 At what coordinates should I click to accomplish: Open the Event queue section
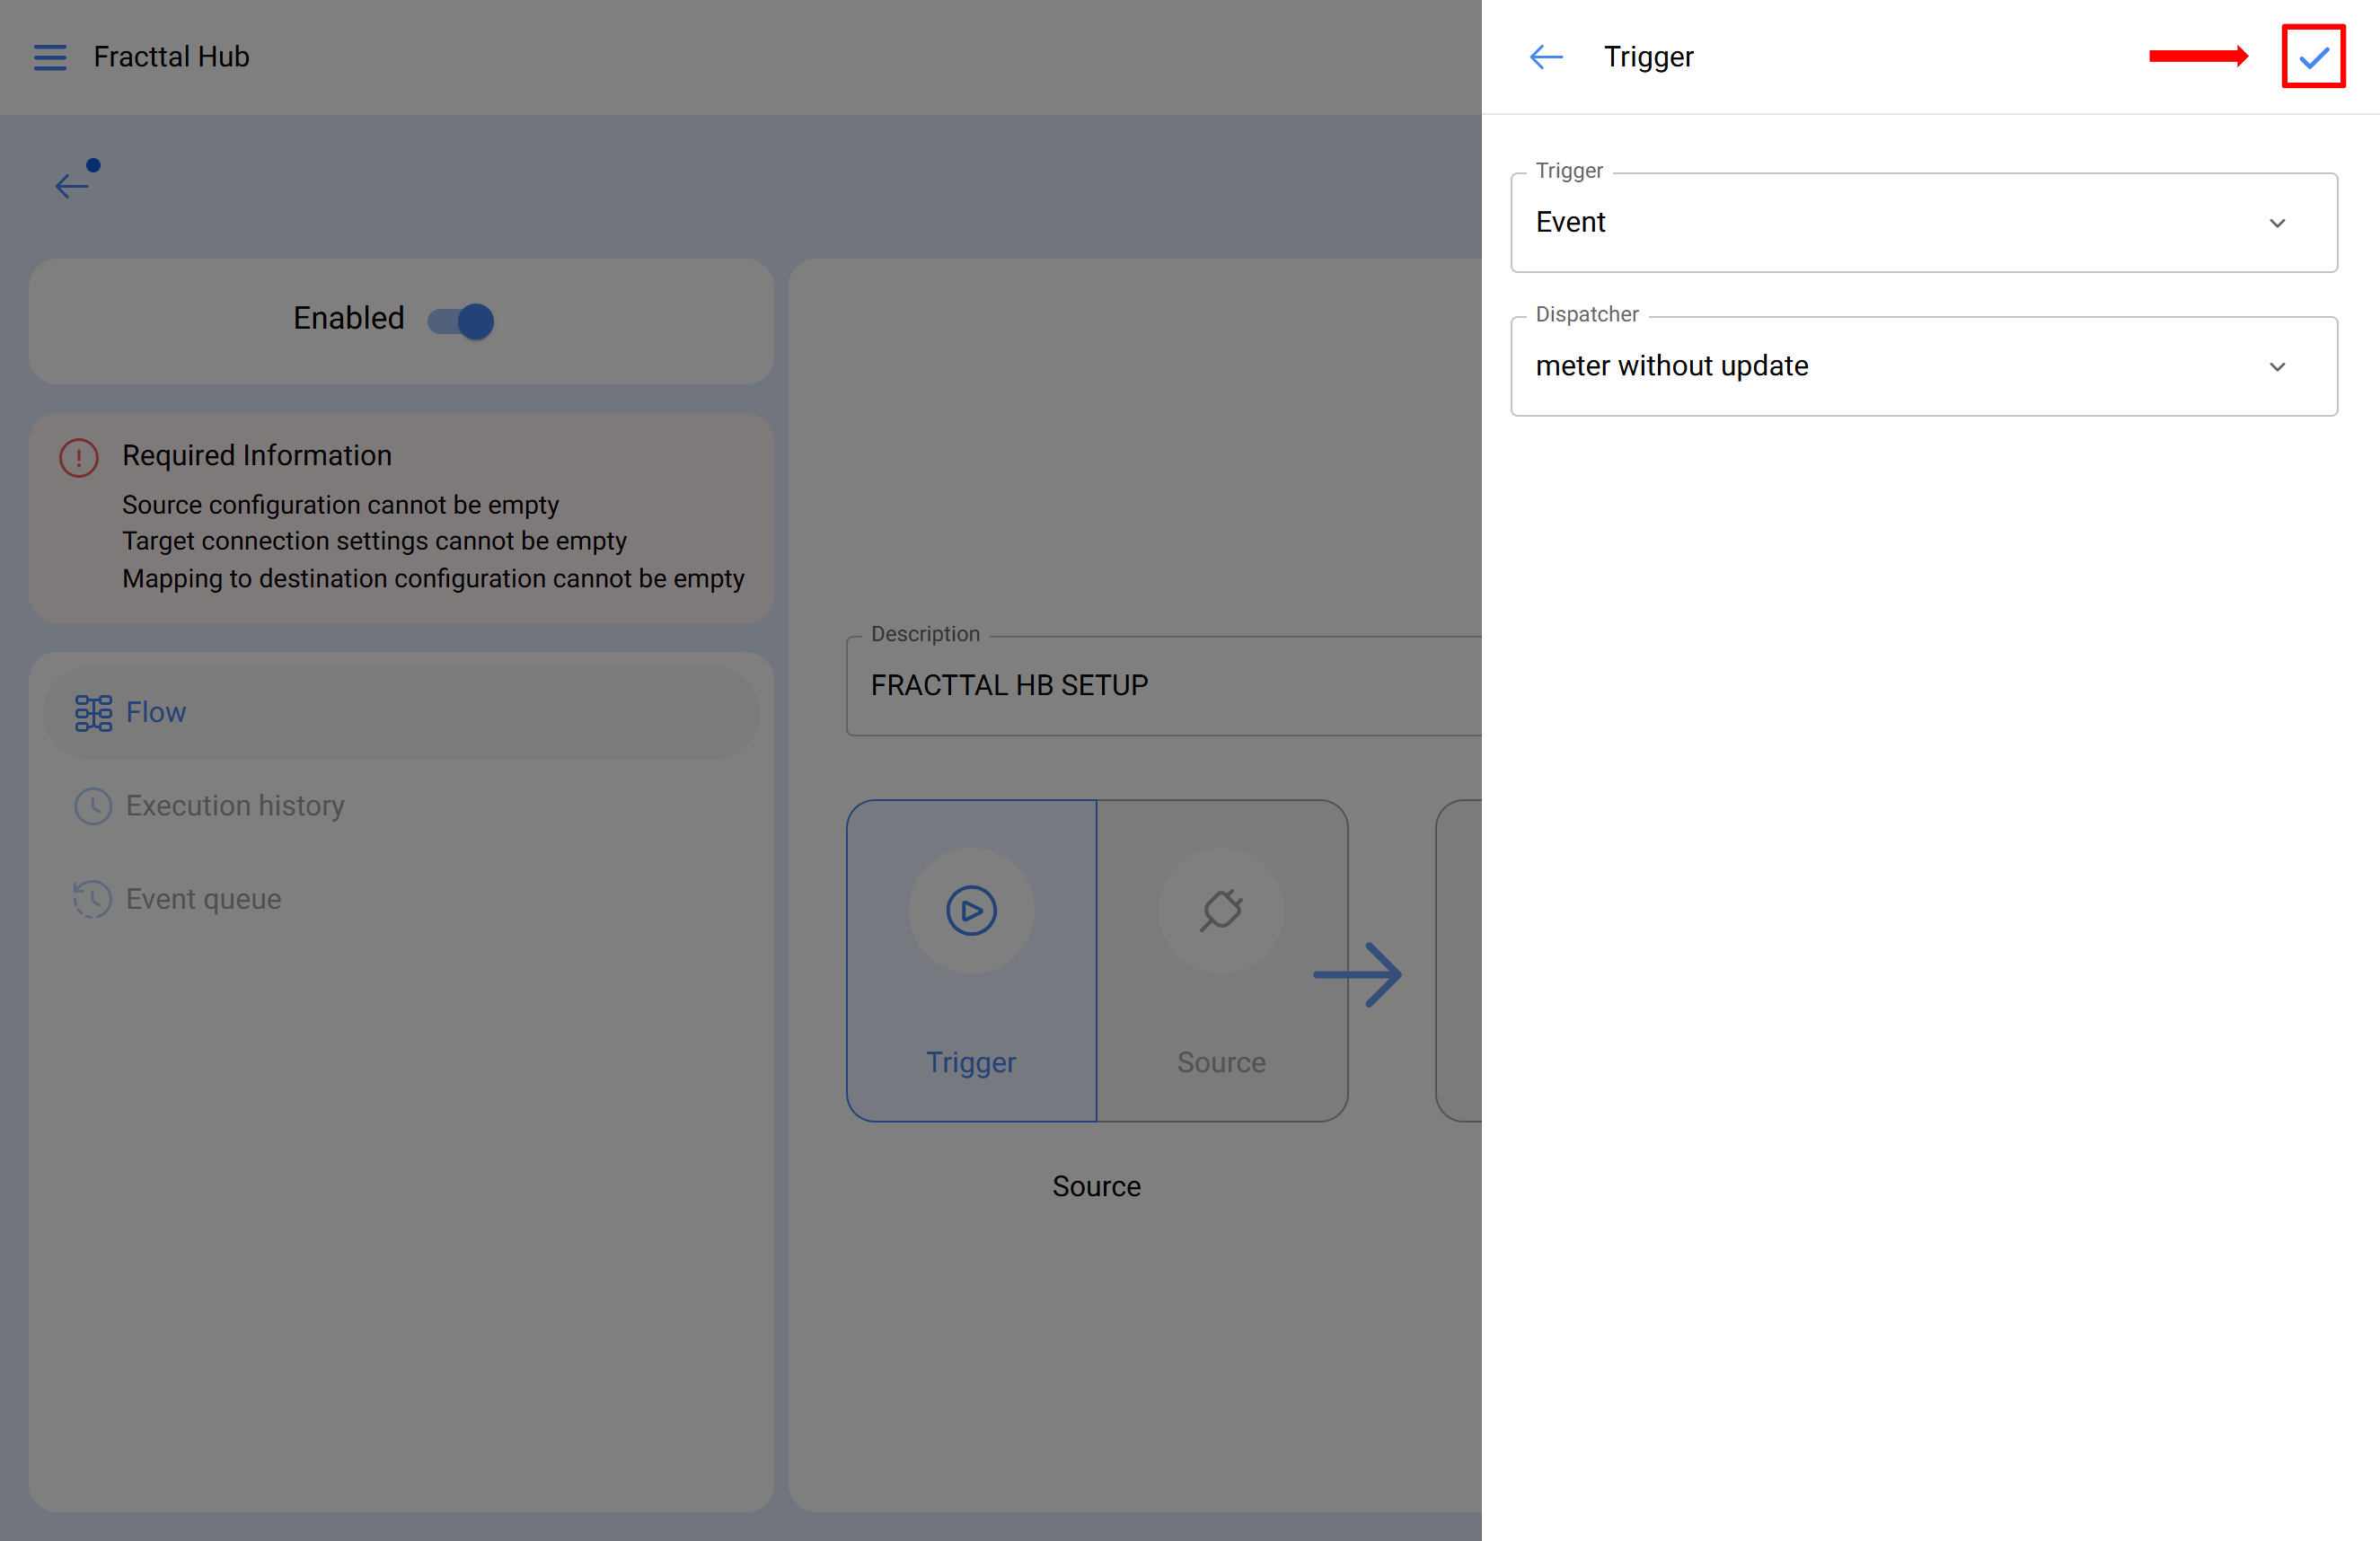click(203, 899)
